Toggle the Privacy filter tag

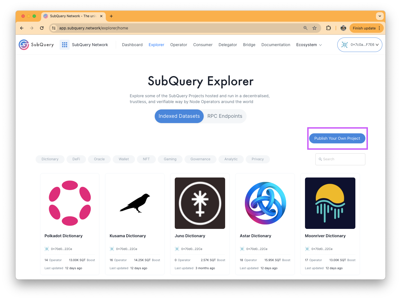(x=258, y=159)
